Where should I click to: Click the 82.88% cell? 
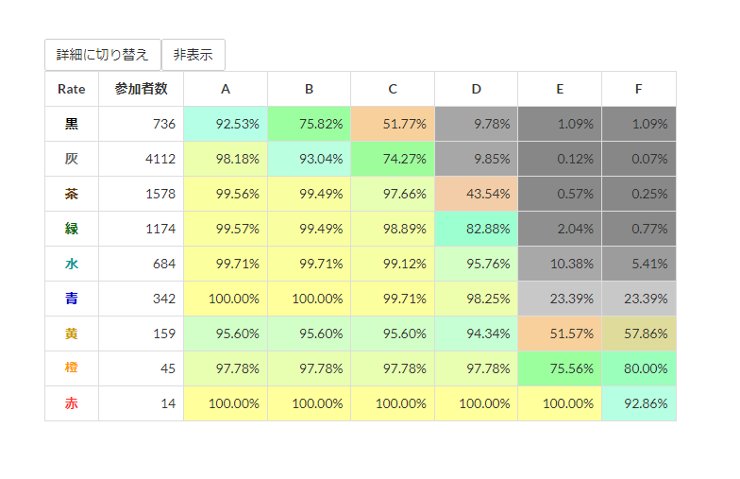pyautogui.click(x=476, y=229)
